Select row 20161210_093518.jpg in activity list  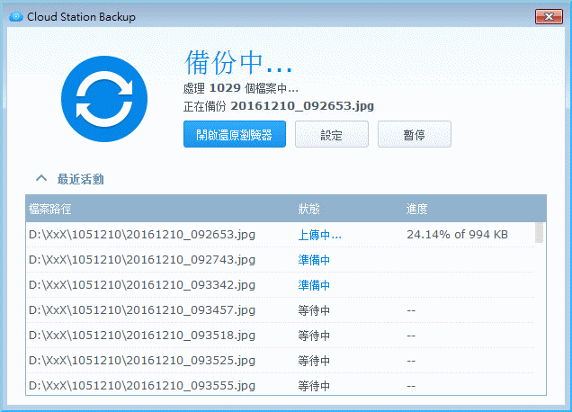click(281, 336)
